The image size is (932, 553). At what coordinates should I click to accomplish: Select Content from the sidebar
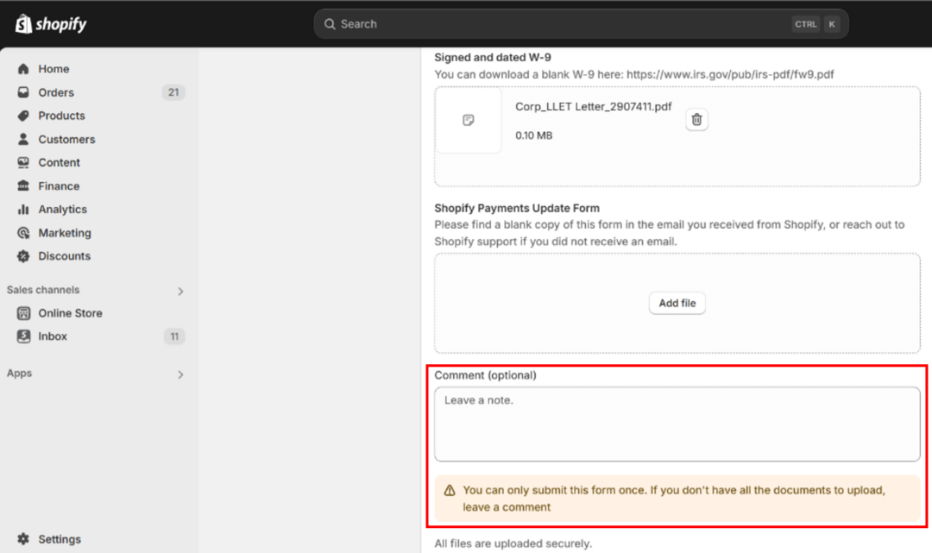click(59, 162)
